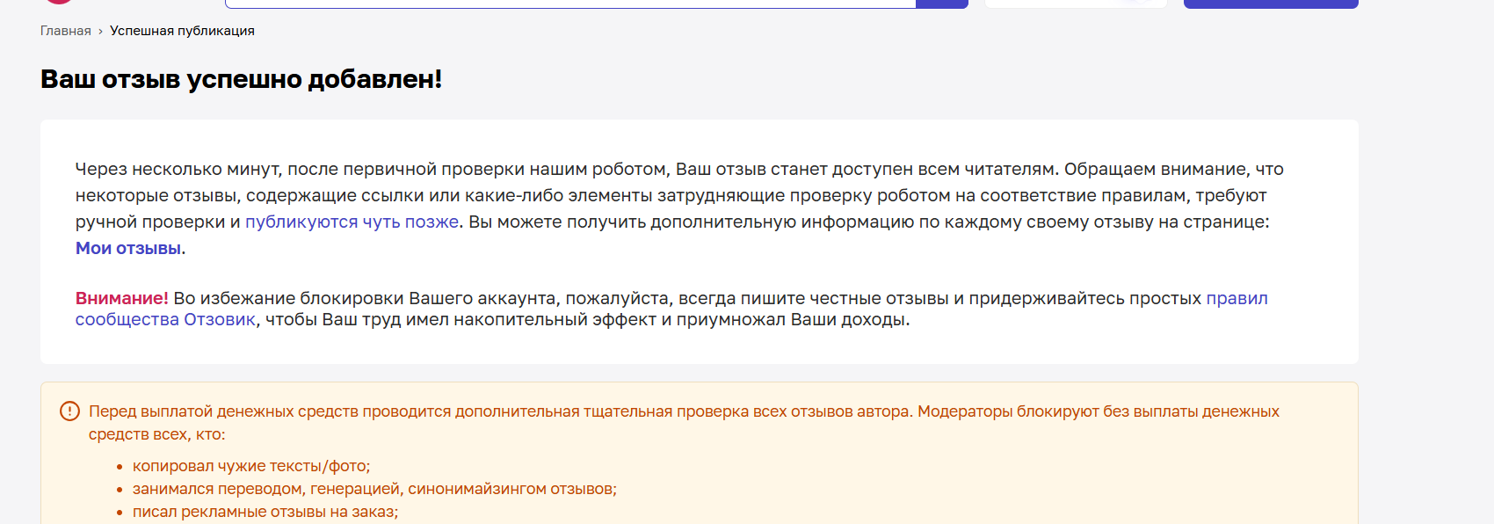1494x524 pixels.
Task: Click the heading Ваш отзыв успешно добавлен!
Action: (241, 79)
